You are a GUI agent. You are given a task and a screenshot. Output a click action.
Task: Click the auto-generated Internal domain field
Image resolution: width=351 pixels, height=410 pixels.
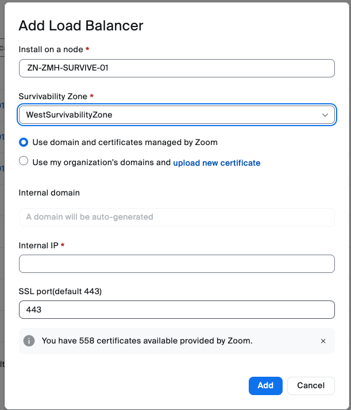[176, 217]
